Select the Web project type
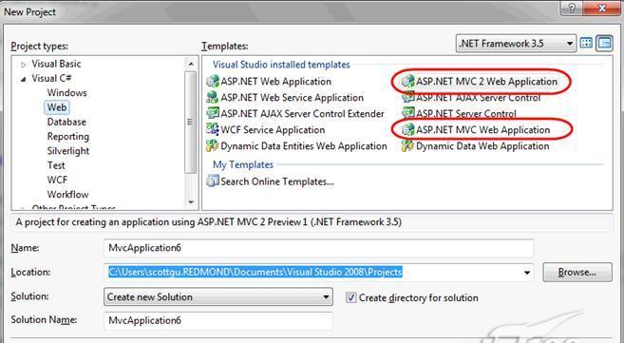 point(57,107)
